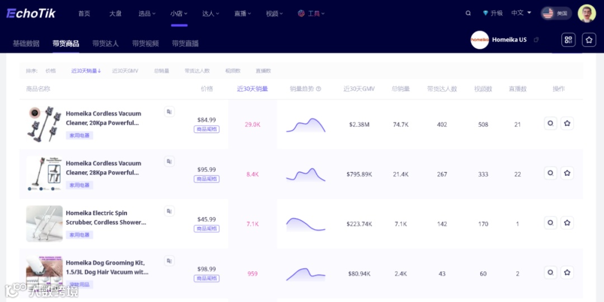Click 家用电器 tag under 20Kpa vacuum
604x302 pixels.
[x=79, y=135]
